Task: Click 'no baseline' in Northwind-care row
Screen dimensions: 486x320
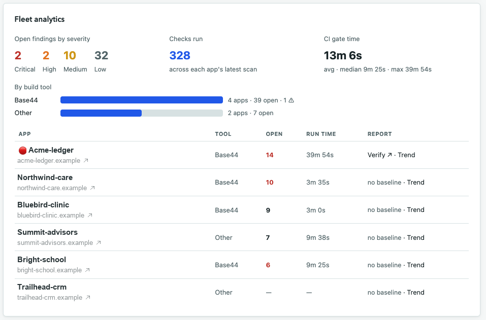Action: click(x=384, y=182)
